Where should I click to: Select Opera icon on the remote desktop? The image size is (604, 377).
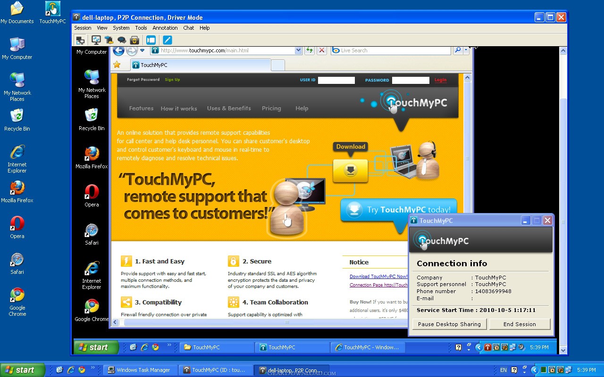point(92,196)
